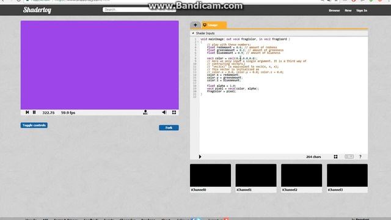Collapse code fold arrow beside line 2

[198, 42]
